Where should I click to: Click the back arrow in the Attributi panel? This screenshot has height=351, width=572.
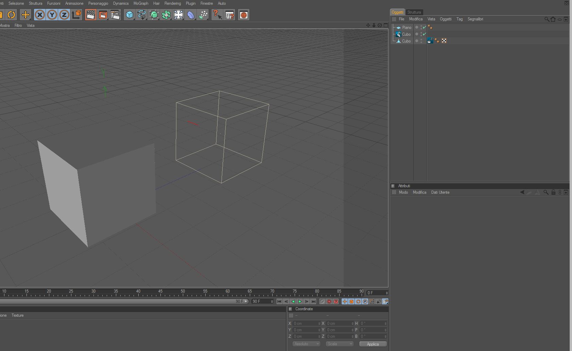(522, 192)
